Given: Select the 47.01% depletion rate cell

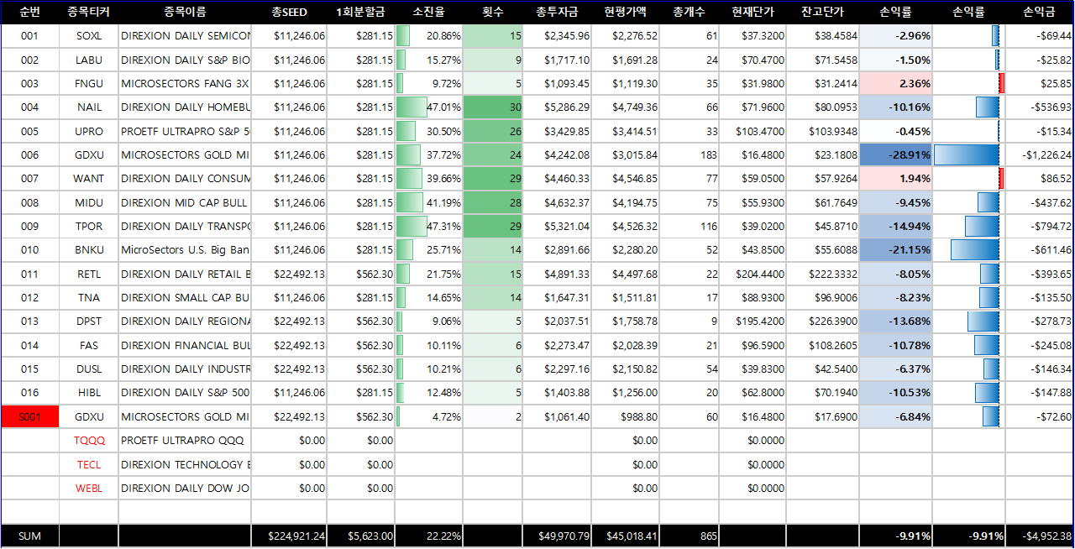Looking at the screenshot, I should (x=428, y=107).
